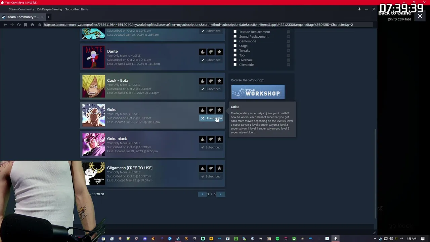Favorite Goku black with the star
Screen dimensions: 430x242
pyautogui.click(x=219, y=139)
